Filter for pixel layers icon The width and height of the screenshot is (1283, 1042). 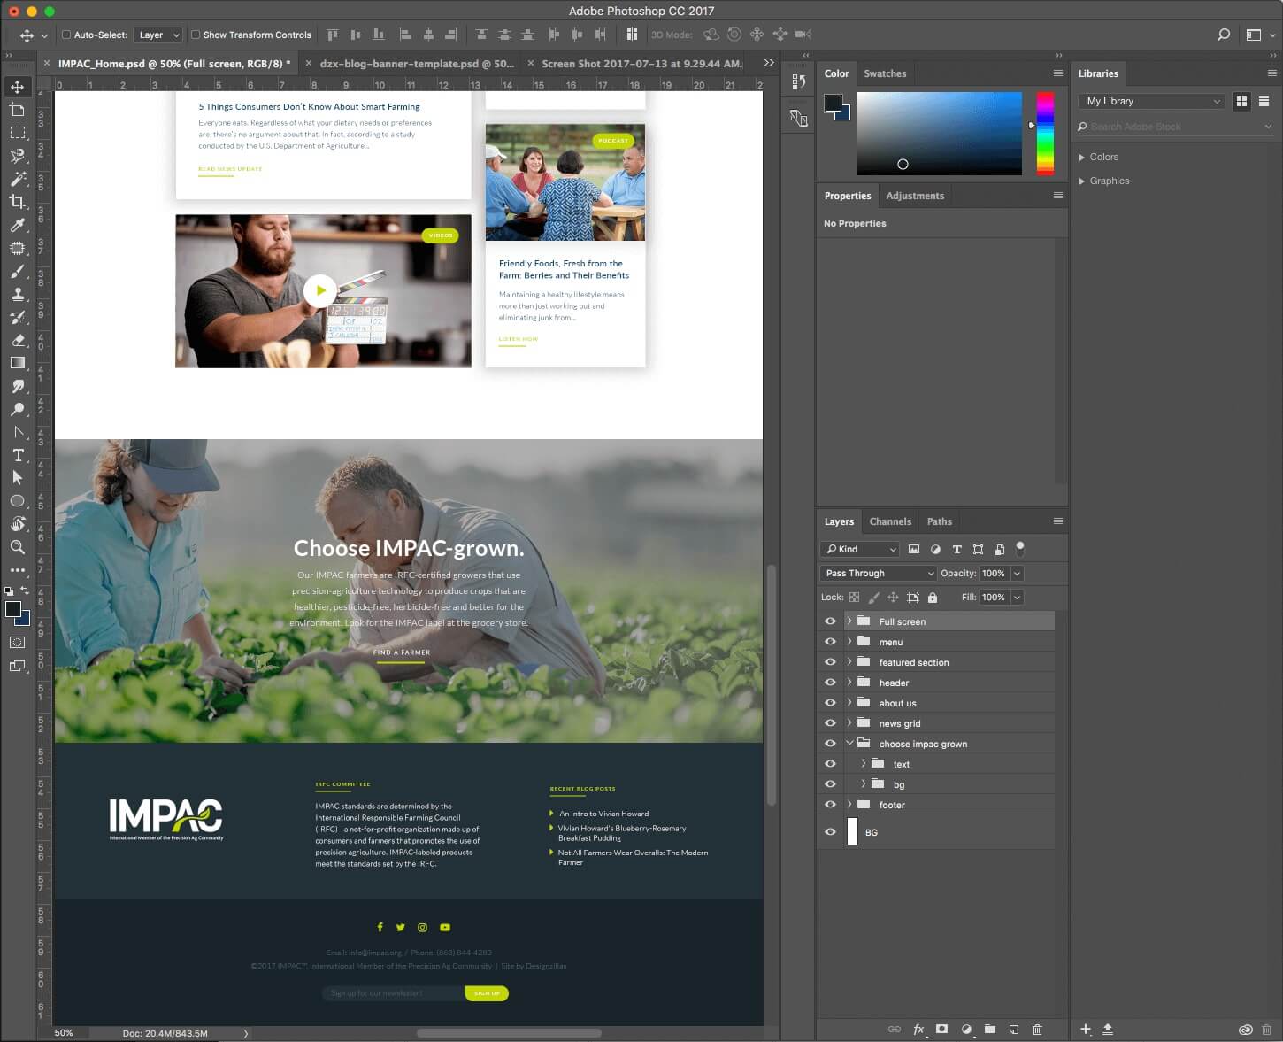pyautogui.click(x=914, y=550)
